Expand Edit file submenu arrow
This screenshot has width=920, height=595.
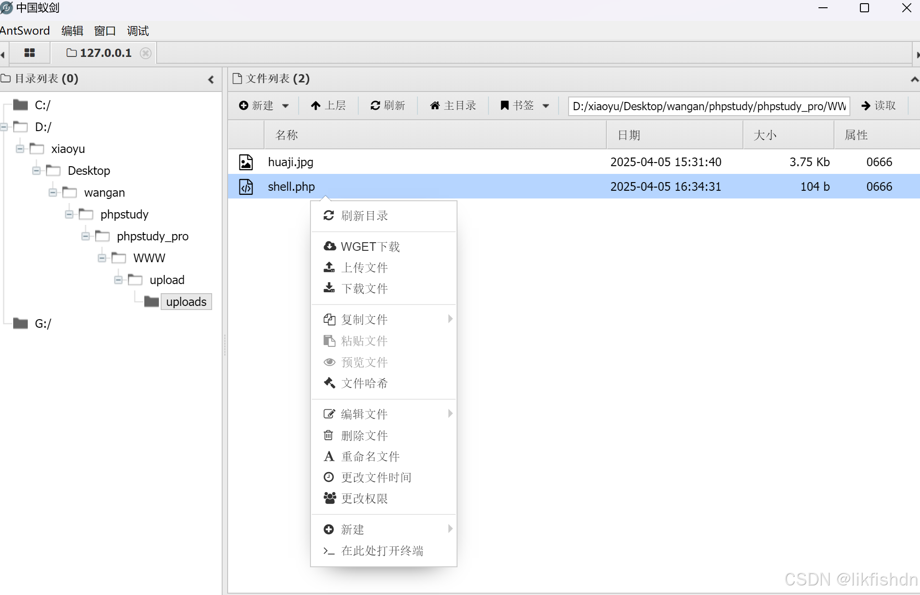click(x=450, y=413)
